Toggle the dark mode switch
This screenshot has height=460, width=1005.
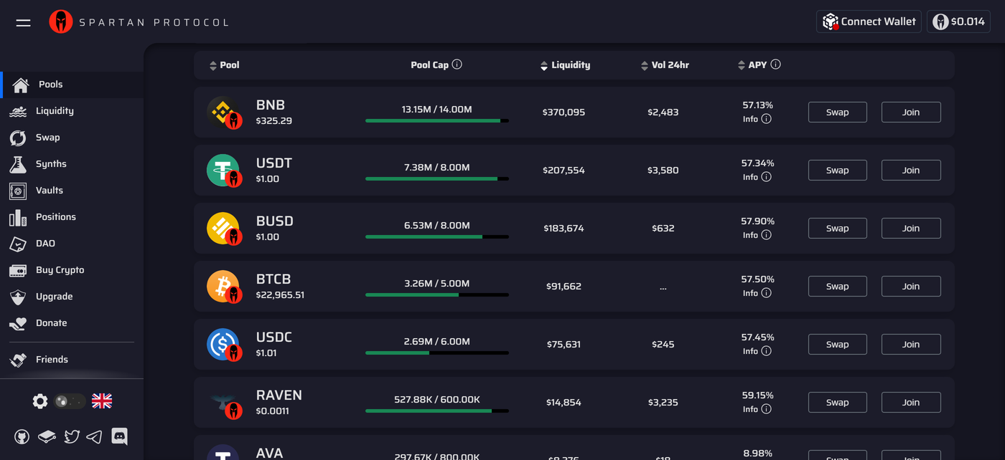[x=70, y=401]
